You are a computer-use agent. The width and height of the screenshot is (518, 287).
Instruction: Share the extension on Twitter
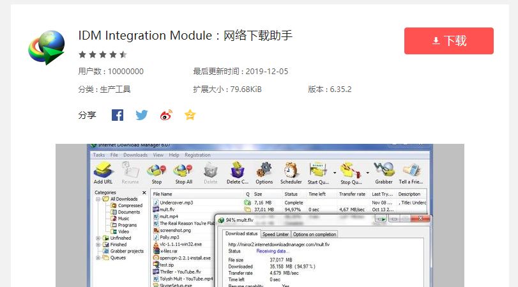point(142,115)
